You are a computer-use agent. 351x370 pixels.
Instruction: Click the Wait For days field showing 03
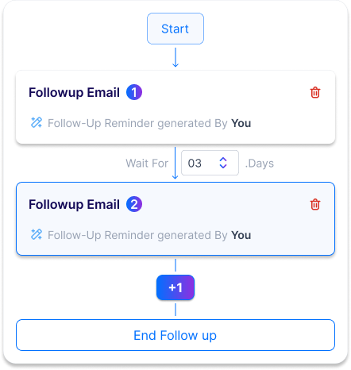point(210,163)
